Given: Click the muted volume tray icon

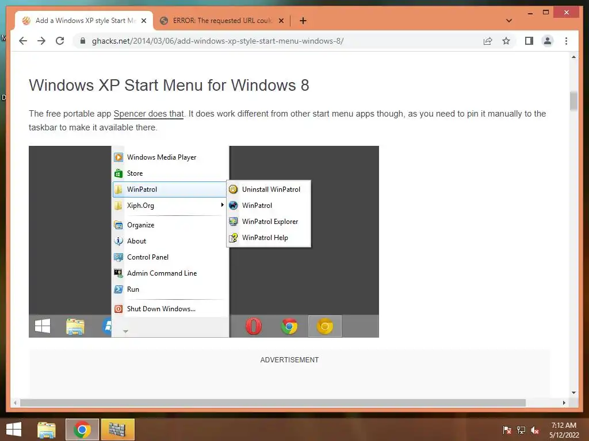Looking at the screenshot, I should (x=535, y=430).
